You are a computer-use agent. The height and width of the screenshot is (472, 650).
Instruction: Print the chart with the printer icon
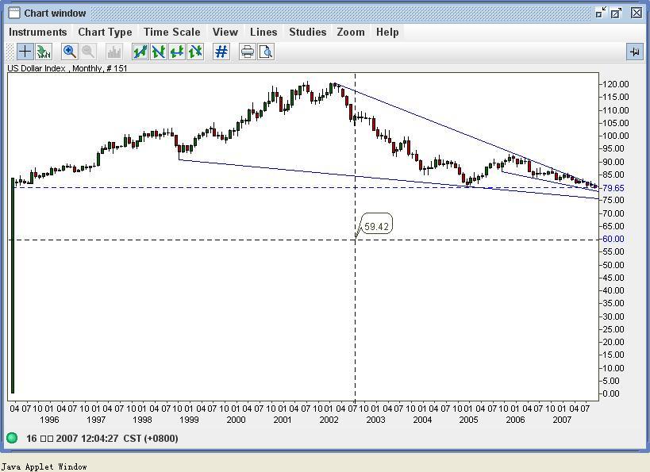(248, 52)
